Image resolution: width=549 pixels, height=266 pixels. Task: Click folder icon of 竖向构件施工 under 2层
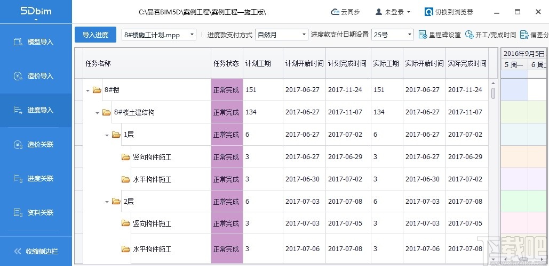pos(126,223)
